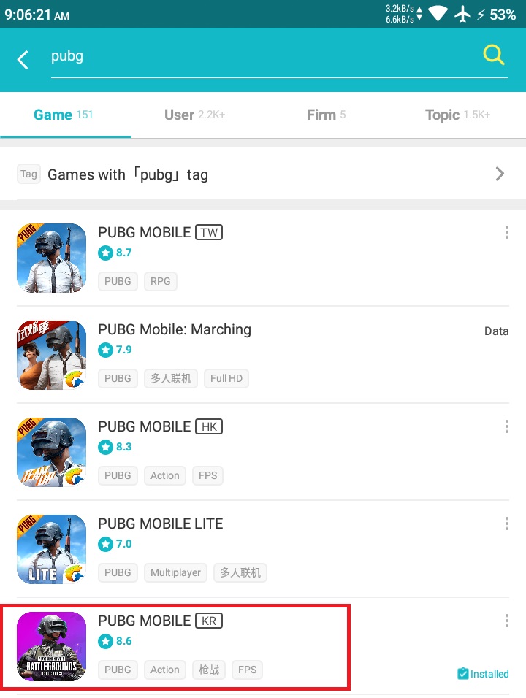Viewport: 526px width, 698px height.
Task: Open more options for PUBG MOBILE TW
Action: 506,232
